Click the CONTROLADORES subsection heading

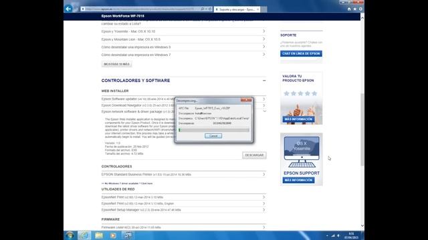(116, 166)
